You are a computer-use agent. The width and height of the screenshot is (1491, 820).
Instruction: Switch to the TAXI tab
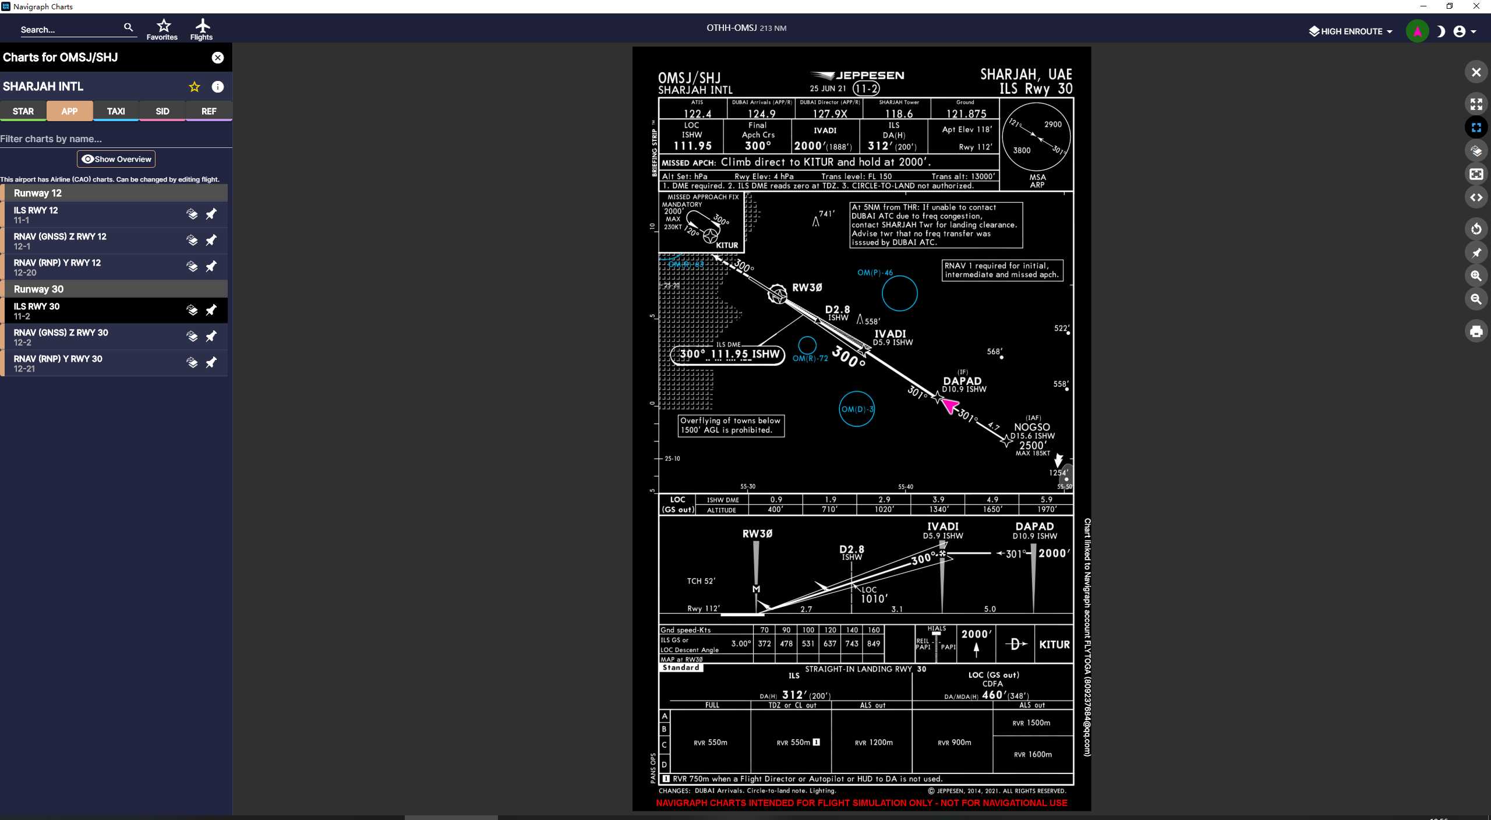pyautogui.click(x=116, y=111)
